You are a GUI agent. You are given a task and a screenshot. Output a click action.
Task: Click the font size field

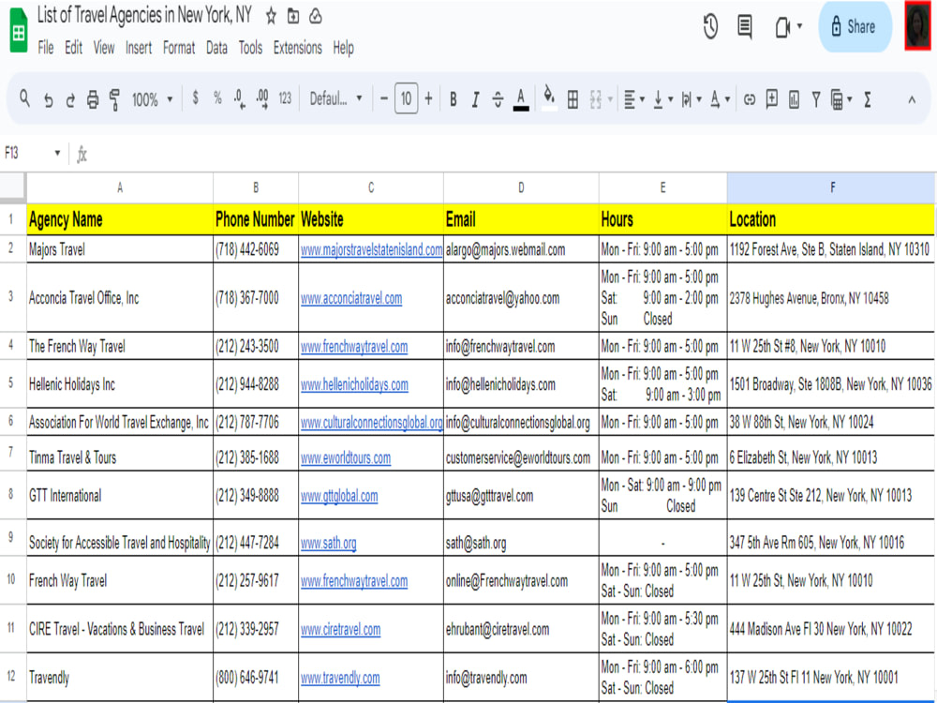click(x=406, y=98)
